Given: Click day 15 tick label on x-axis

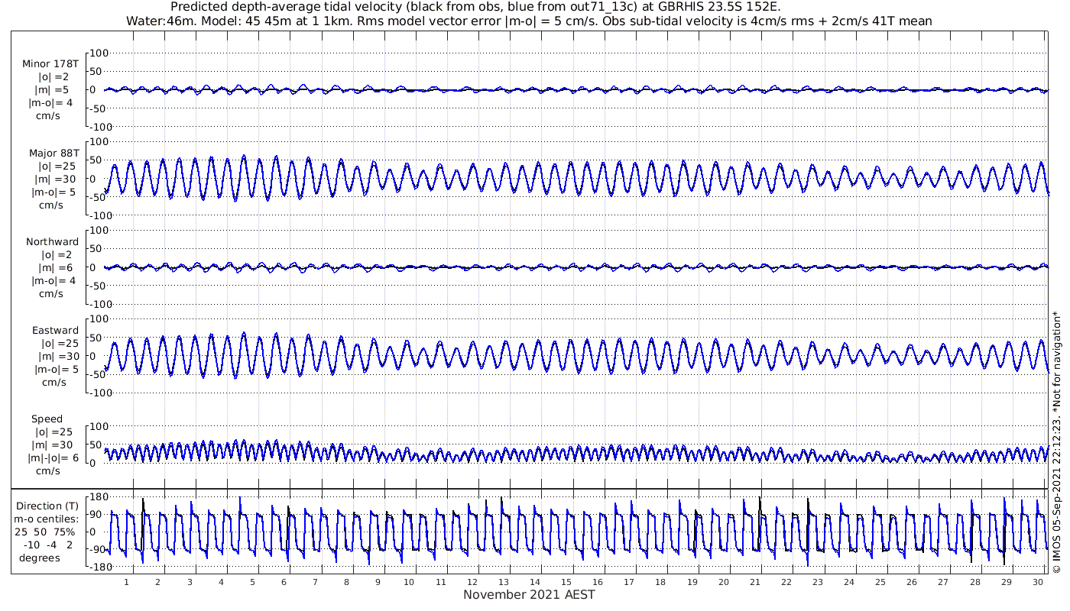Looking at the screenshot, I should click(x=566, y=582).
